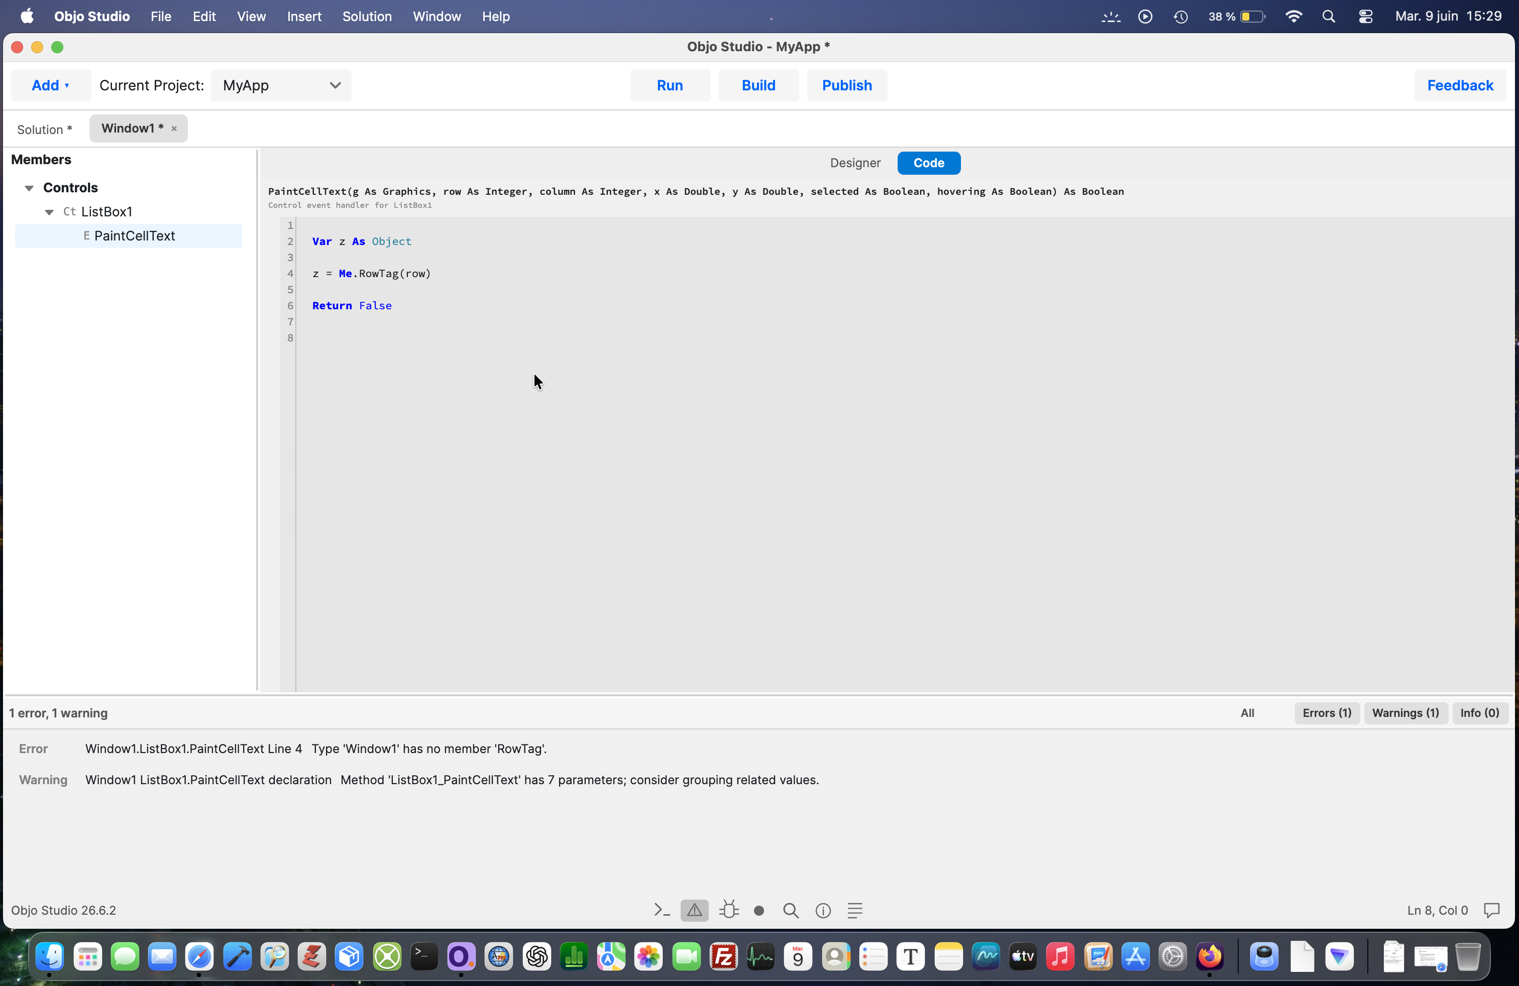Open the Add dropdown menu
Image resolution: width=1519 pixels, height=986 pixels.
point(50,85)
